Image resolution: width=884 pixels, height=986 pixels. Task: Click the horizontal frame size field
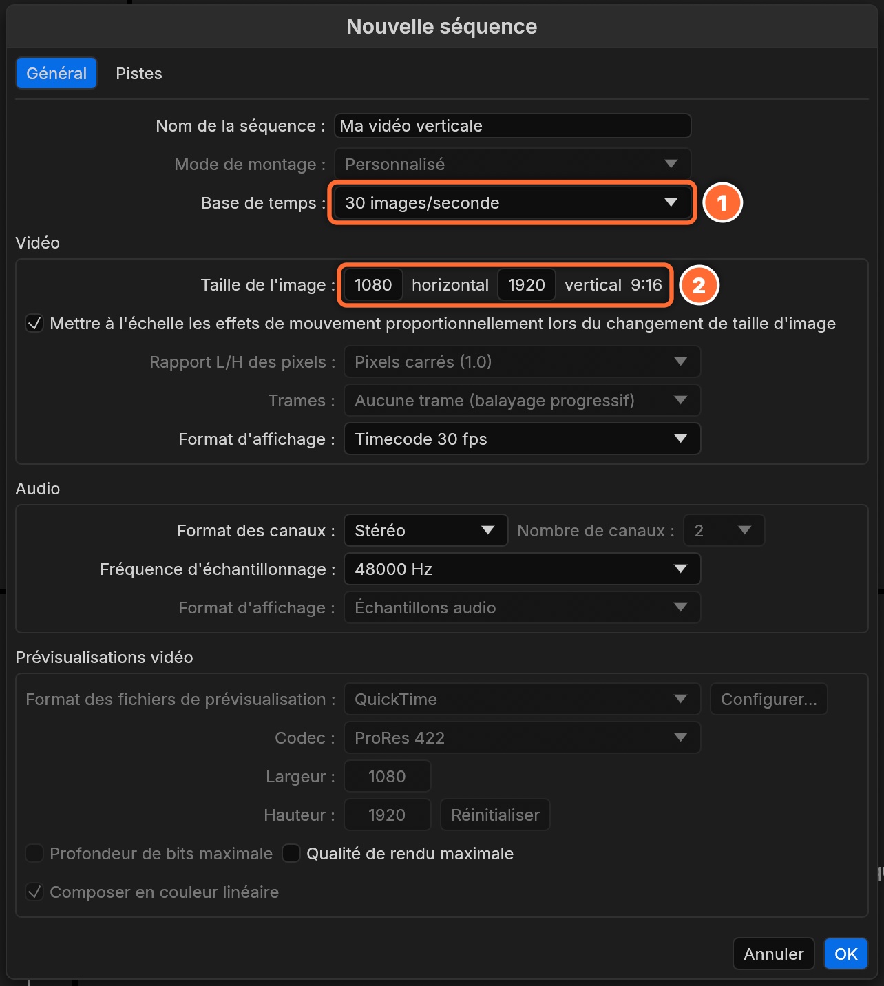point(373,285)
